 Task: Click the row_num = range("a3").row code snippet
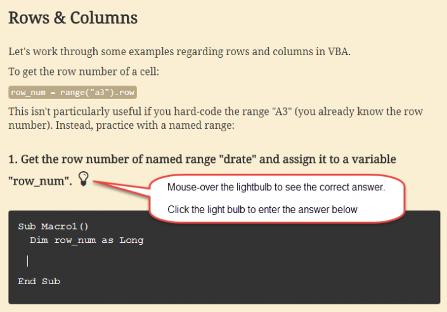pyautogui.click(x=73, y=93)
